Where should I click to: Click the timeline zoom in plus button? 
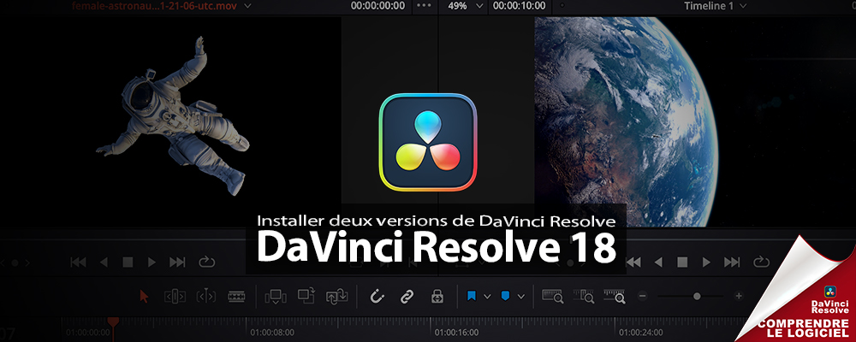[x=739, y=296]
